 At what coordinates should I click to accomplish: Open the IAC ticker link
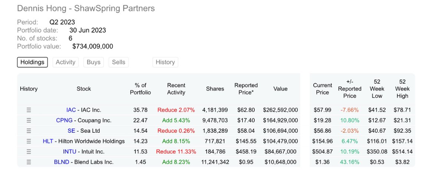pos(71,110)
